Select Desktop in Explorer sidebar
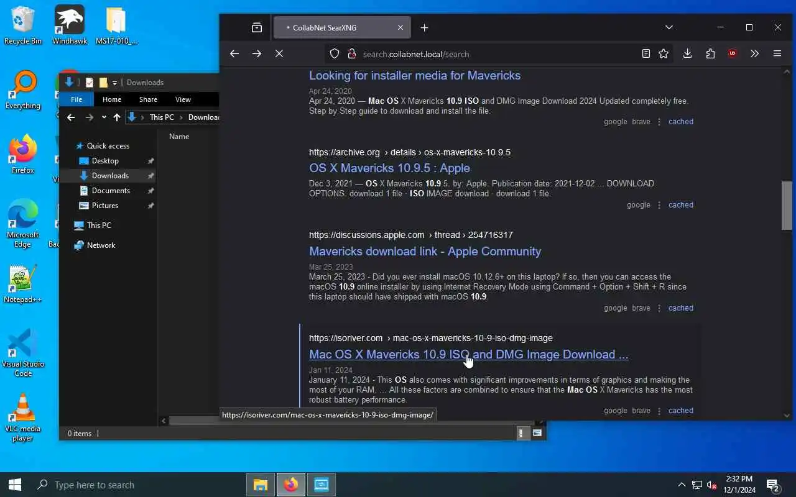This screenshot has width=796, height=497. tap(105, 161)
